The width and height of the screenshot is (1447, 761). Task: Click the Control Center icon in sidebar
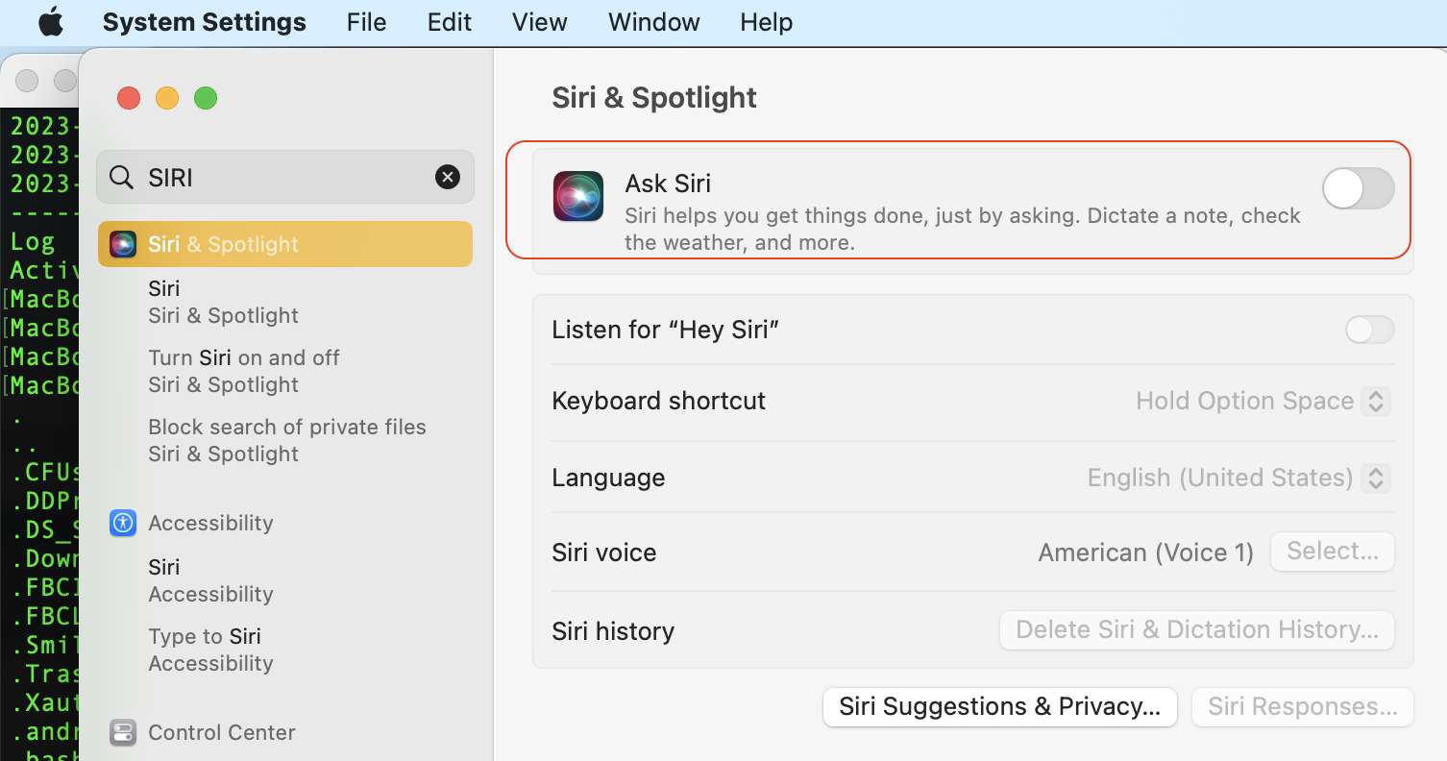coord(123,732)
